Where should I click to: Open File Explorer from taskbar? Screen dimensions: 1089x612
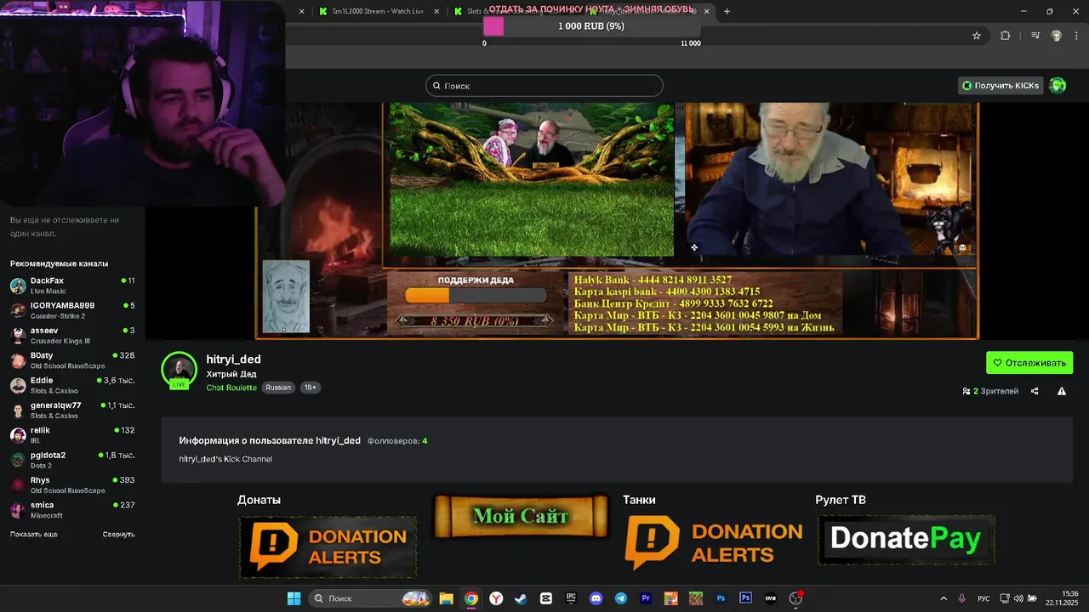446,598
